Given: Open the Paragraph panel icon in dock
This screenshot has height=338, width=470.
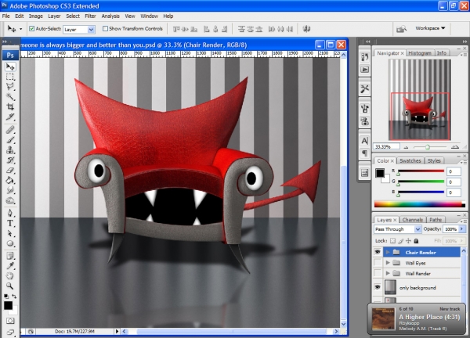Looking at the screenshot, I should coord(365,153).
